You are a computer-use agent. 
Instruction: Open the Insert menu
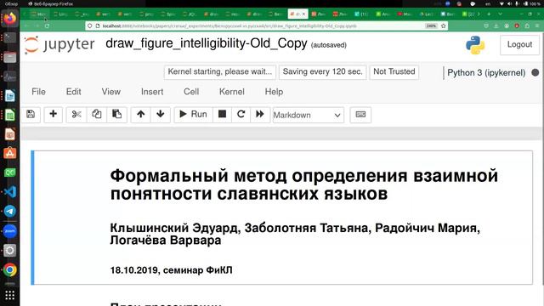pos(152,92)
